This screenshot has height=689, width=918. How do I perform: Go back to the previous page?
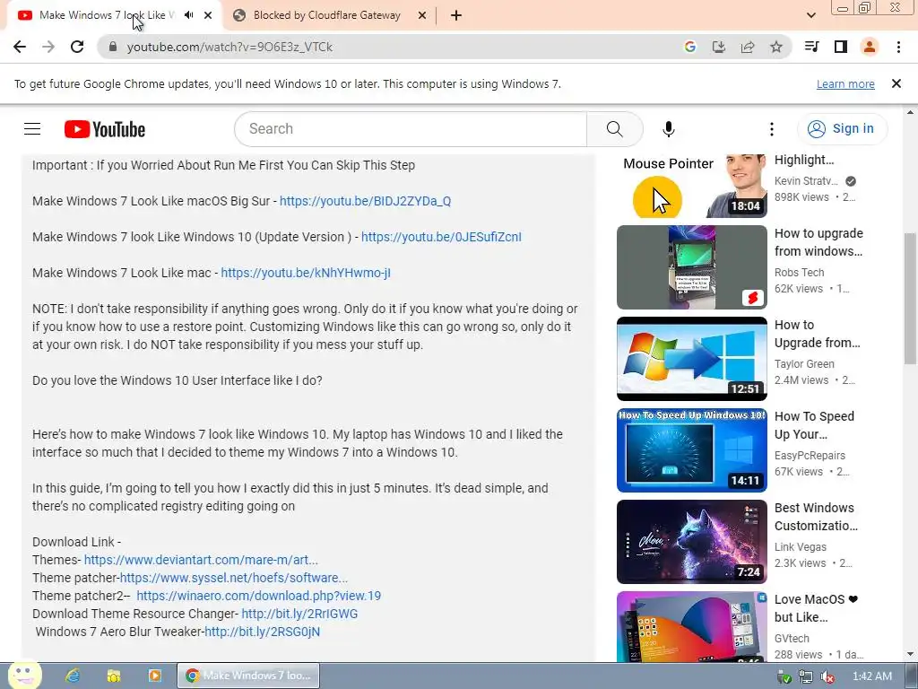point(20,47)
